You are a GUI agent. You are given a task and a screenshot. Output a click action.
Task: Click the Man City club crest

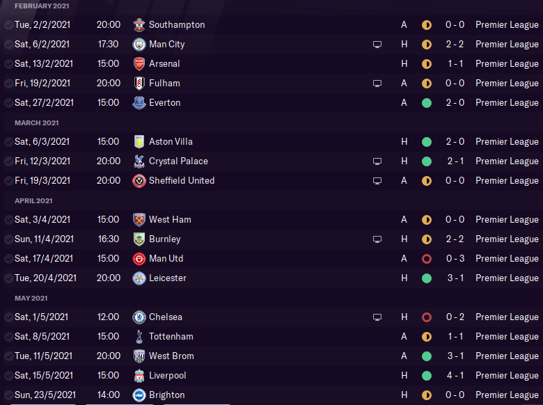[139, 45]
